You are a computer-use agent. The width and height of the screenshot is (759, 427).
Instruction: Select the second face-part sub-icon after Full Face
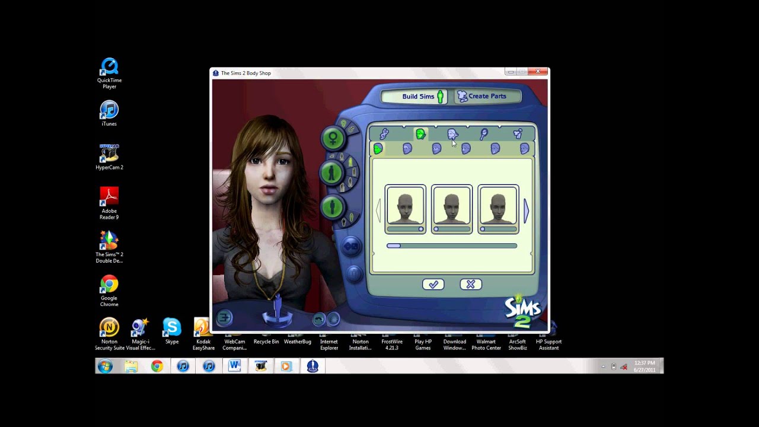point(407,149)
